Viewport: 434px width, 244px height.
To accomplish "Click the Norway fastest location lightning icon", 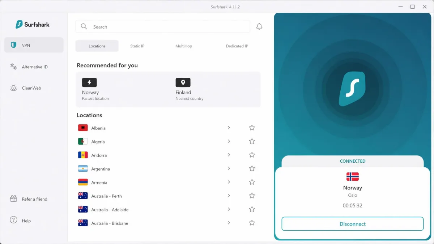I will tap(89, 82).
